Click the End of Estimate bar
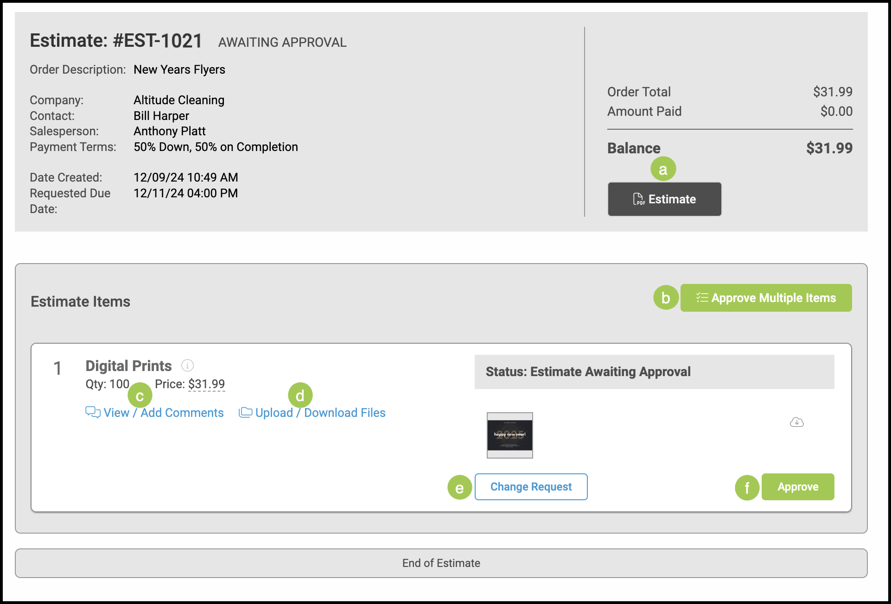 (441, 563)
